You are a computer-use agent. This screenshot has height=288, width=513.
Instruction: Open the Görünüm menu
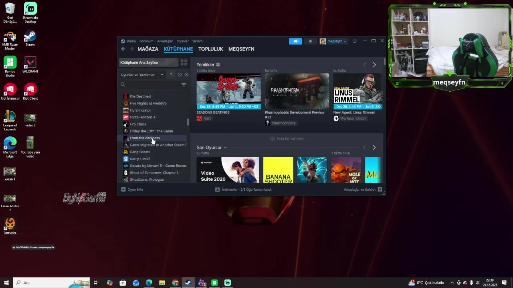tap(146, 41)
